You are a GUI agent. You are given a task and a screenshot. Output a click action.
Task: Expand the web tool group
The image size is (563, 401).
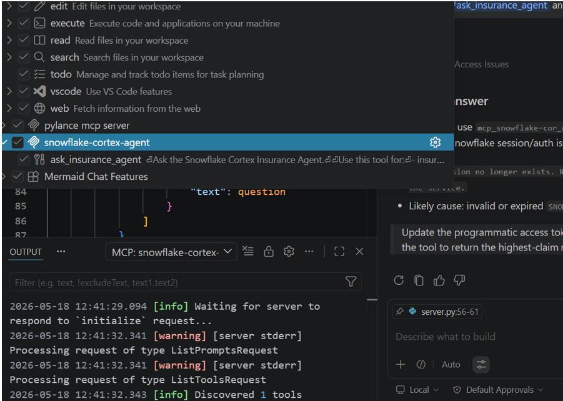click(x=9, y=108)
